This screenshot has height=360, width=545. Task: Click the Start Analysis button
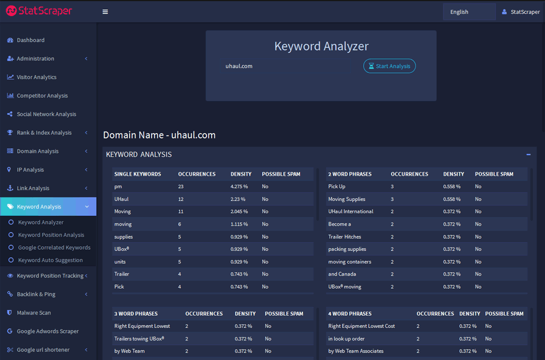pyautogui.click(x=390, y=66)
